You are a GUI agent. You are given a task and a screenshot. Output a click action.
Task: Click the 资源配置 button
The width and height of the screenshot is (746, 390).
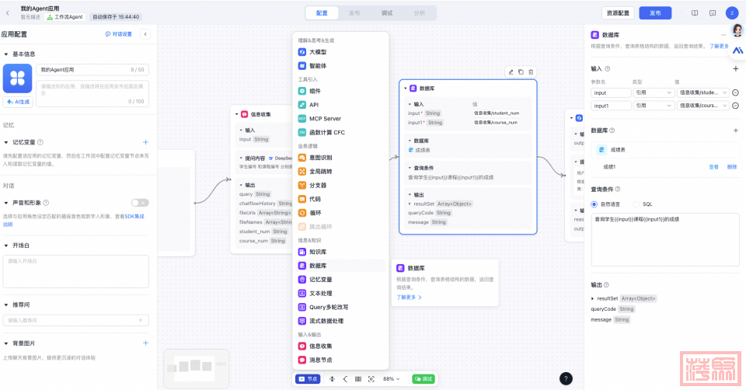pyautogui.click(x=618, y=13)
